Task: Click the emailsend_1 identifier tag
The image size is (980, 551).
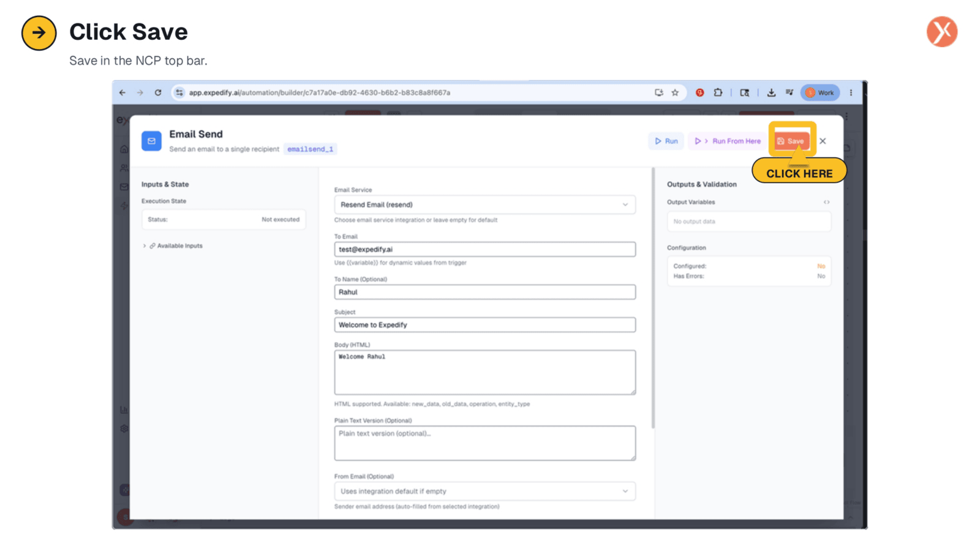Action: point(310,149)
